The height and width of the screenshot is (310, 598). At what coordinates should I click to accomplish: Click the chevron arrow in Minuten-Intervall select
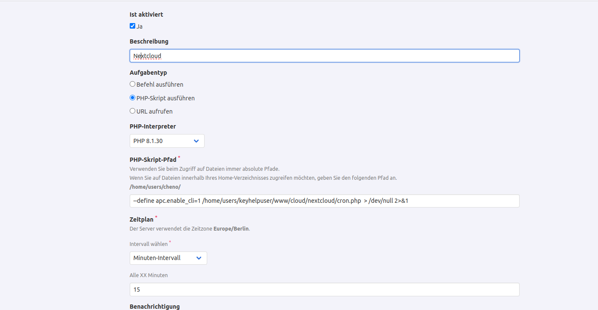tap(199, 258)
